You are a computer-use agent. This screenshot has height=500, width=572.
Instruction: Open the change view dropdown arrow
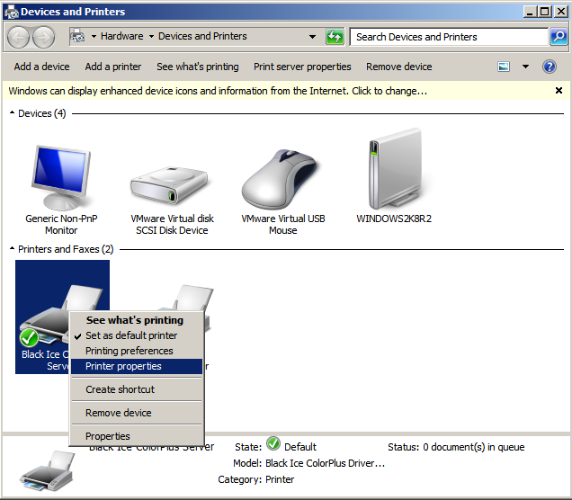525,67
